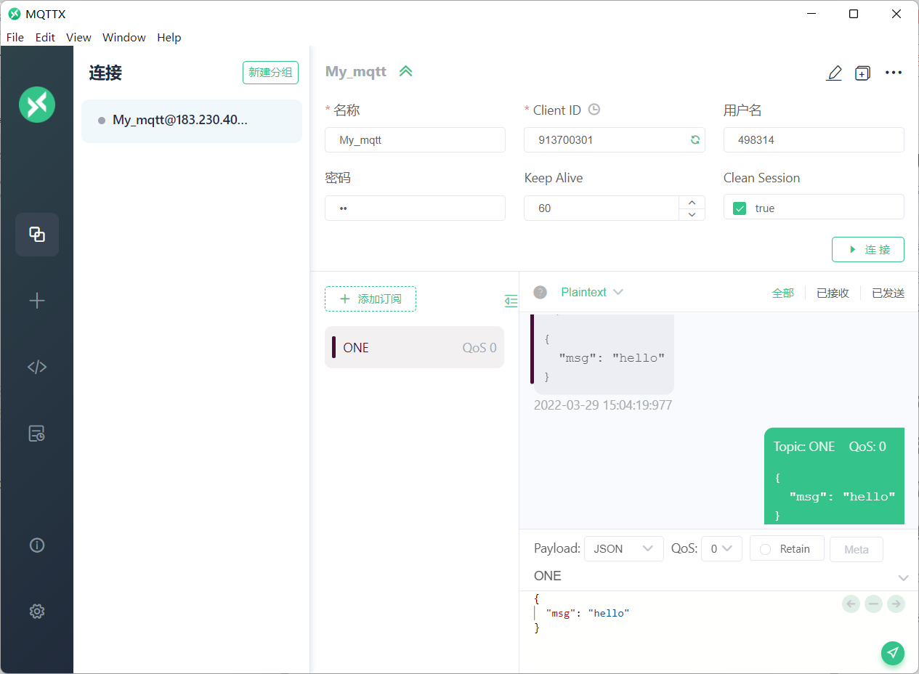Screen dimensions: 919x674
Task: Expand the topic history chevron
Action: (903, 578)
